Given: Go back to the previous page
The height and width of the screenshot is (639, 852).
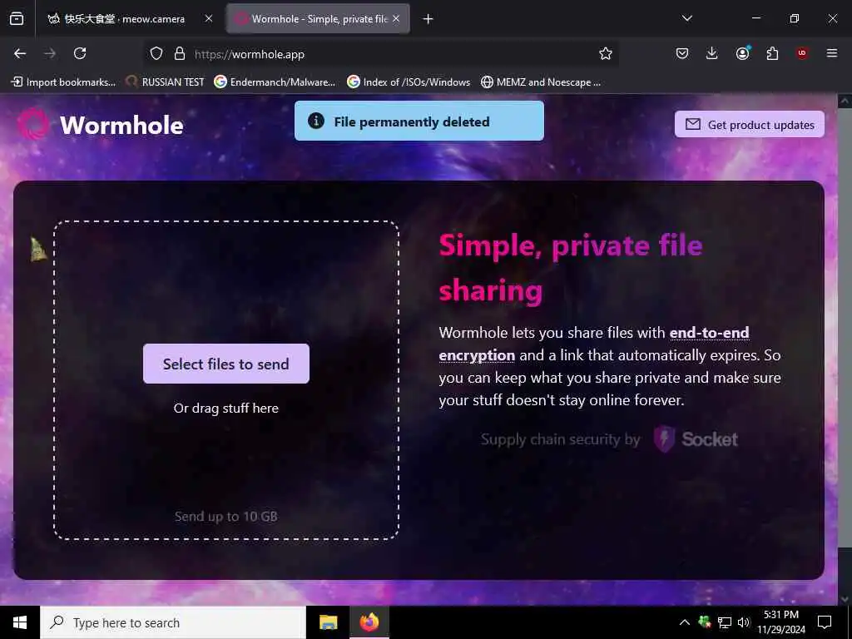Looking at the screenshot, I should [20, 53].
